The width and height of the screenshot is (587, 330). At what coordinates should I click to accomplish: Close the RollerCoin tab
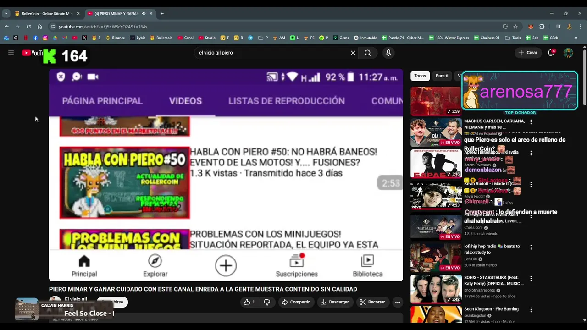[x=78, y=13]
